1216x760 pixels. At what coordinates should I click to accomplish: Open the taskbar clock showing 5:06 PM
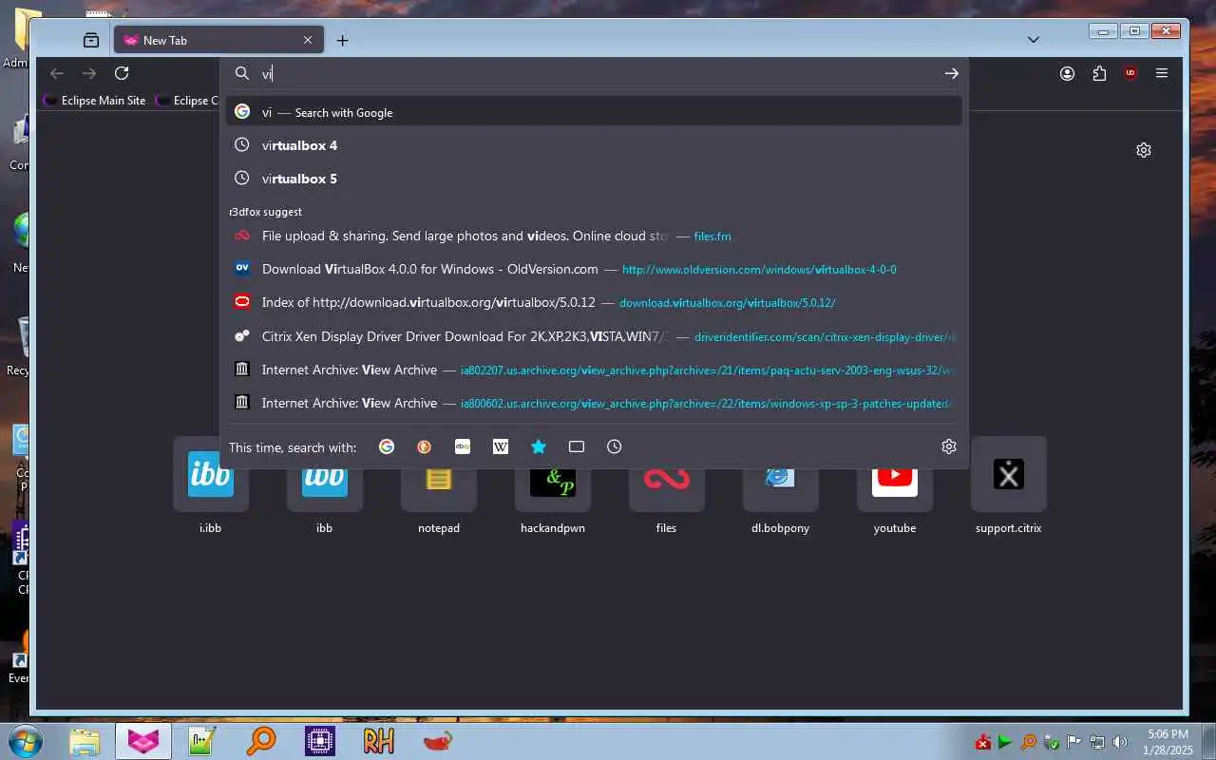1168,742
